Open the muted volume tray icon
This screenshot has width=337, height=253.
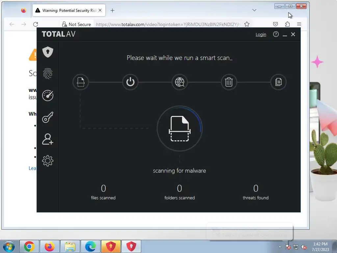(304, 247)
